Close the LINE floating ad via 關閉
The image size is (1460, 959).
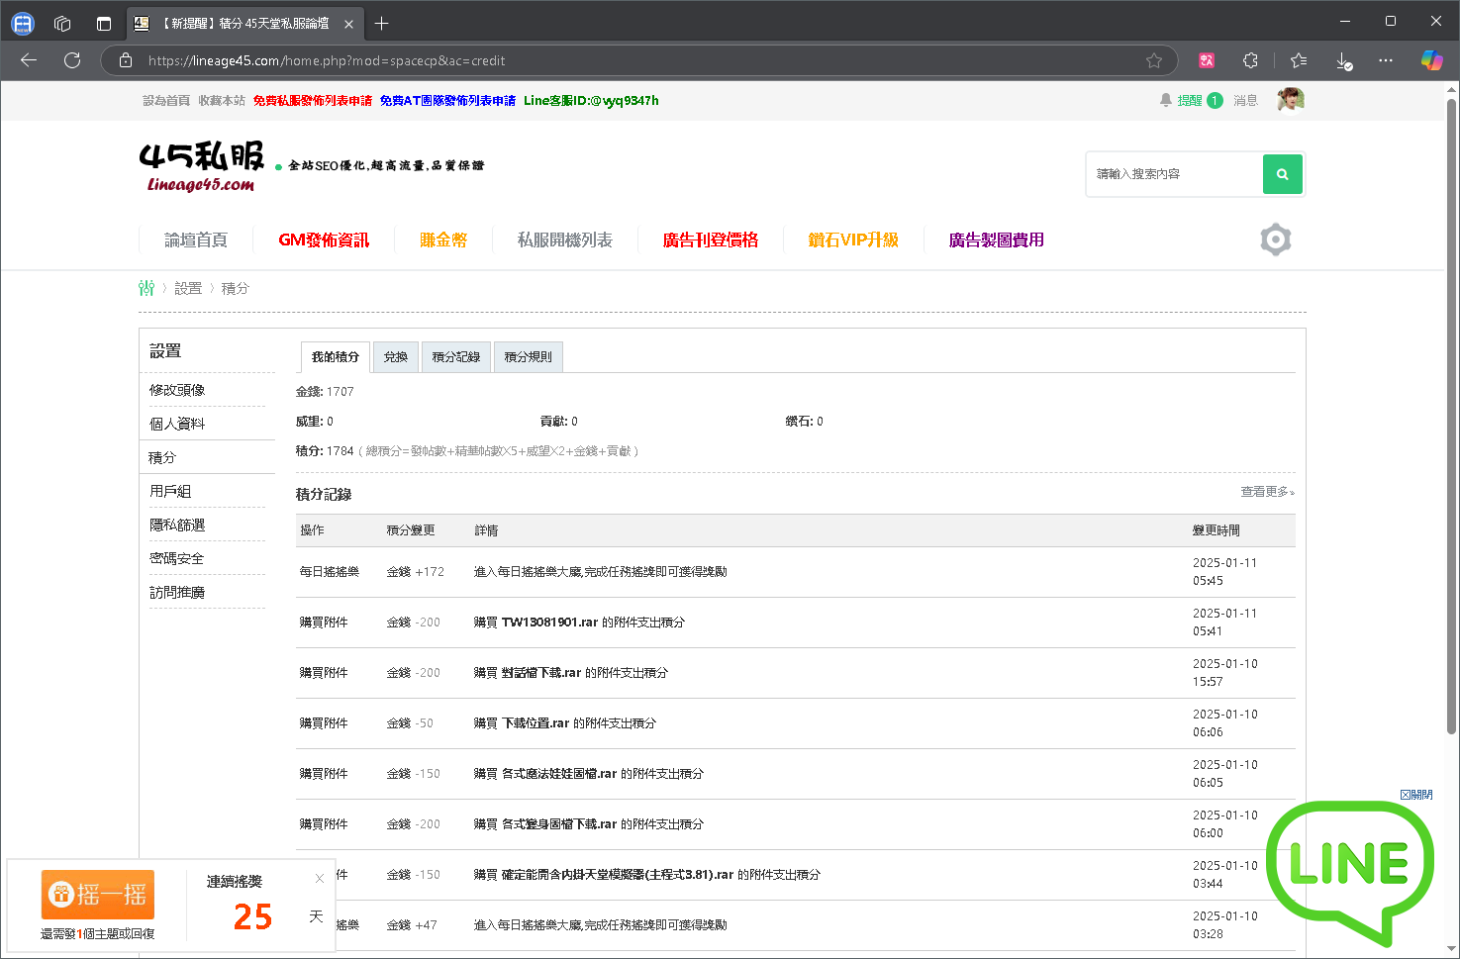coord(1416,795)
